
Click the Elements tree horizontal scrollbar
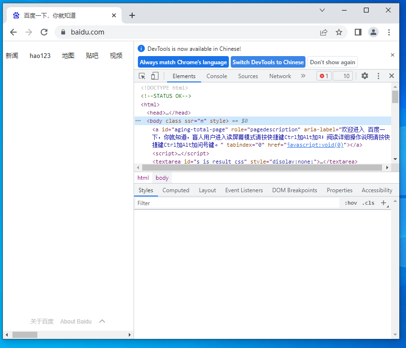point(262,167)
